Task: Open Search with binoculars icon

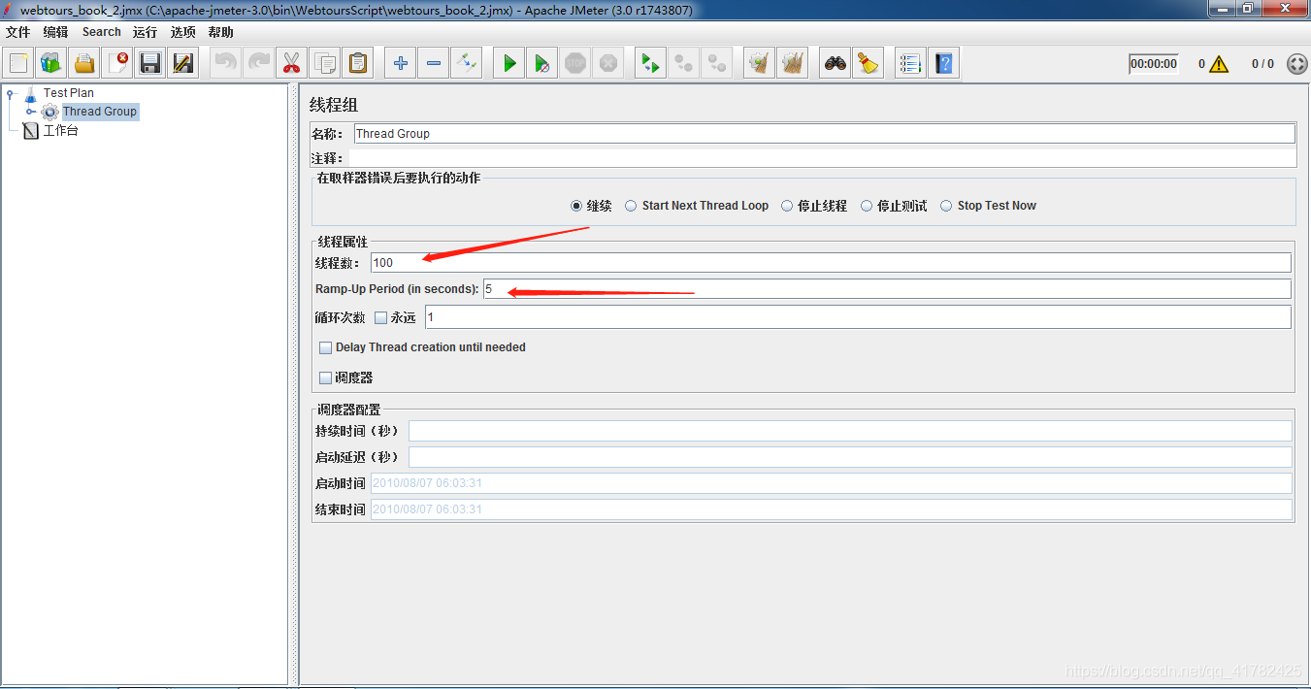Action: [x=836, y=64]
